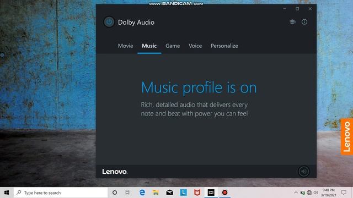Open the volume tray icon
The width and height of the screenshot is (353, 198).
(316, 193)
